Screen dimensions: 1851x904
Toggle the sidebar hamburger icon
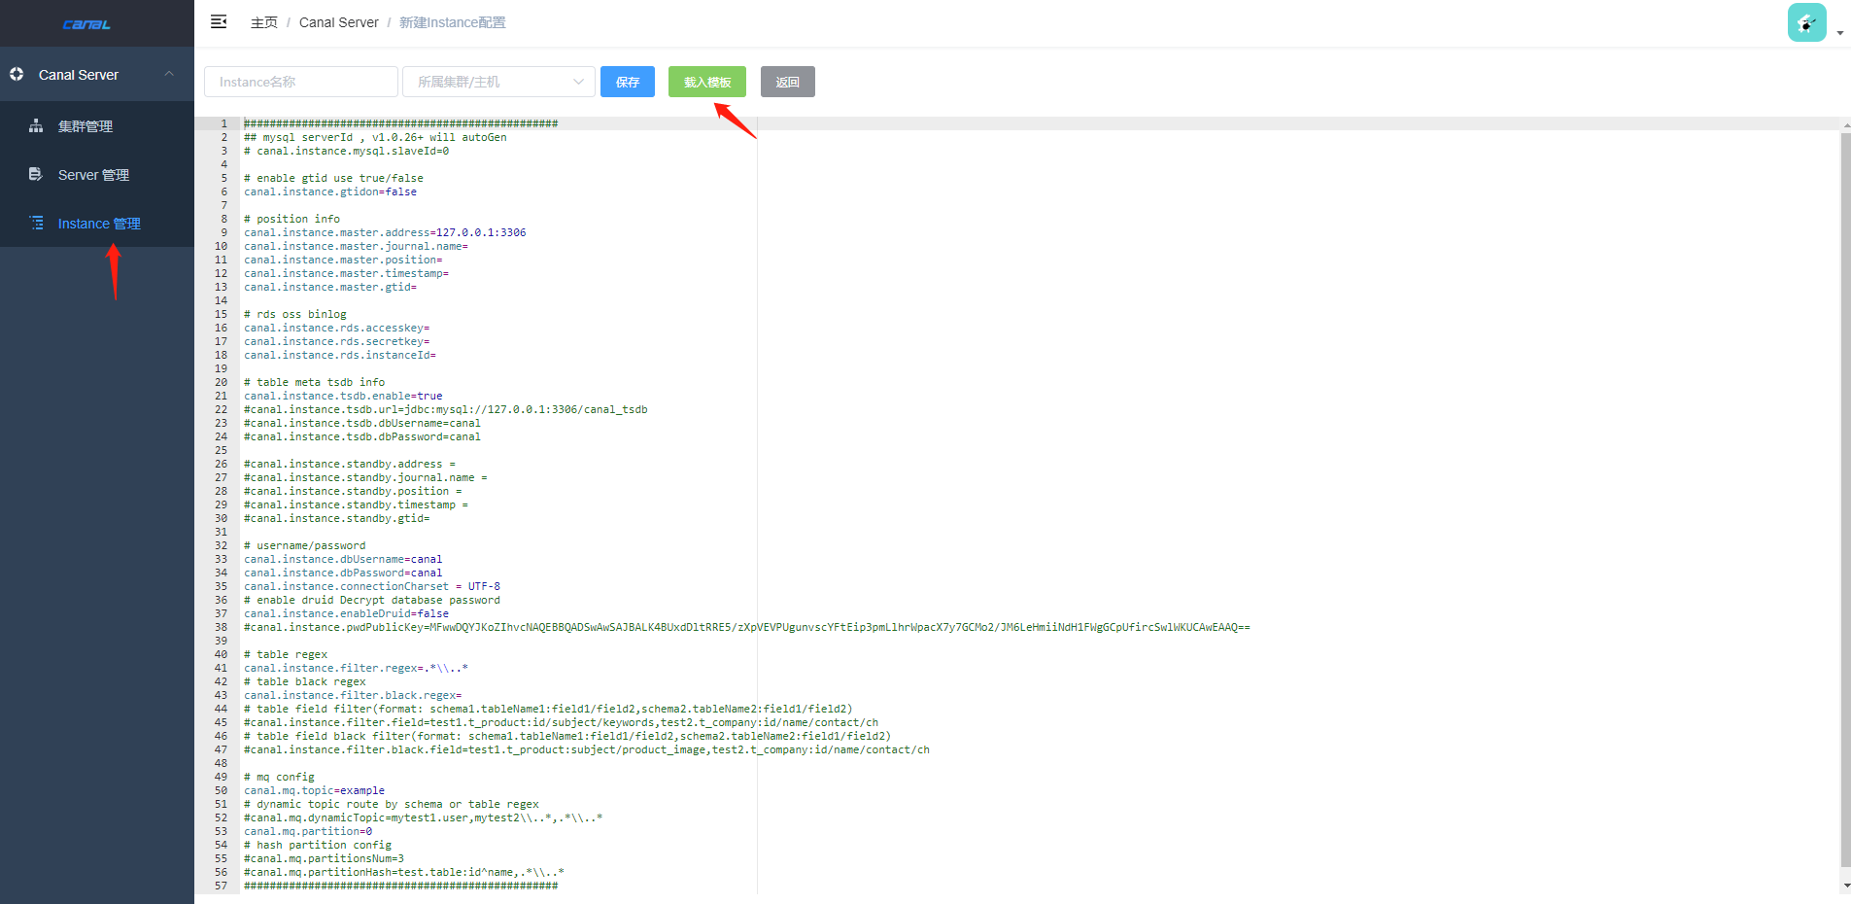coord(219,21)
